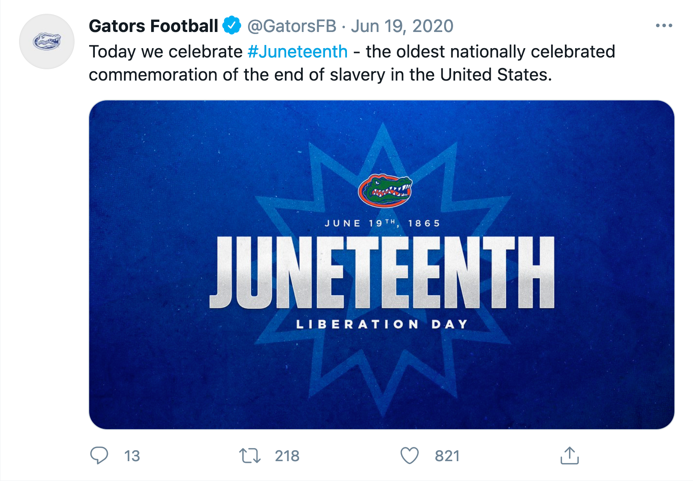Open the three-dot more options menu

click(x=664, y=26)
